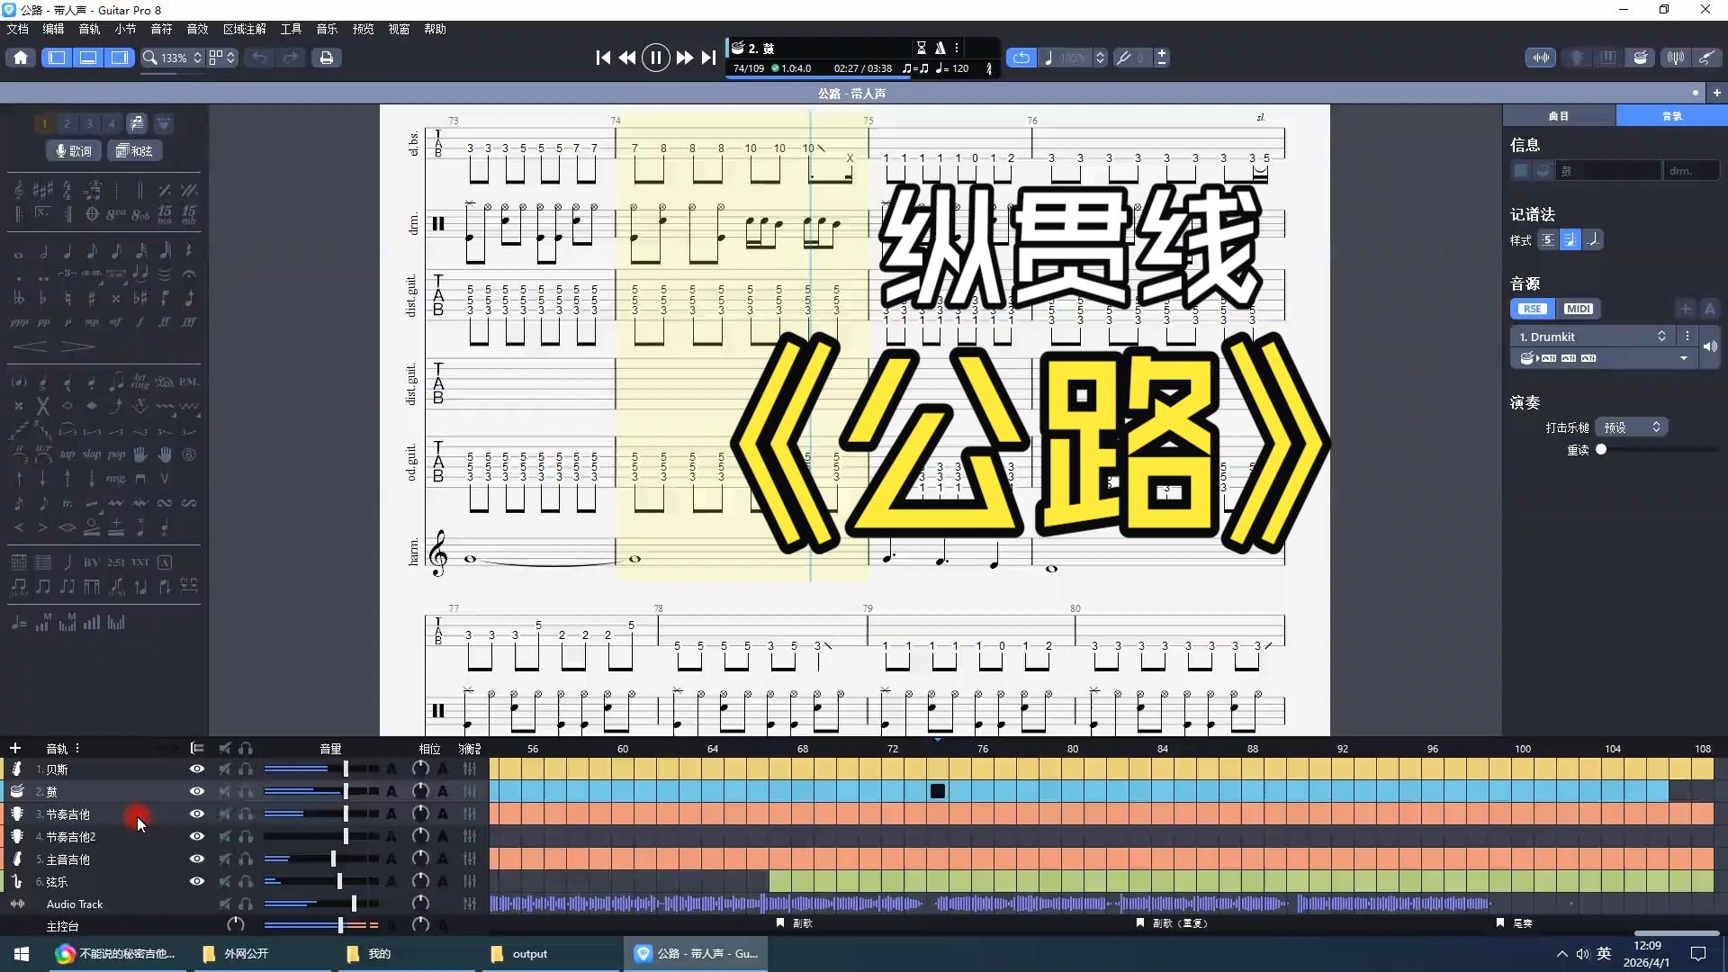Screen dimensions: 1728x972
Task: Toggle the left edition palette panel
Action: pyautogui.click(x=57, y=58)
